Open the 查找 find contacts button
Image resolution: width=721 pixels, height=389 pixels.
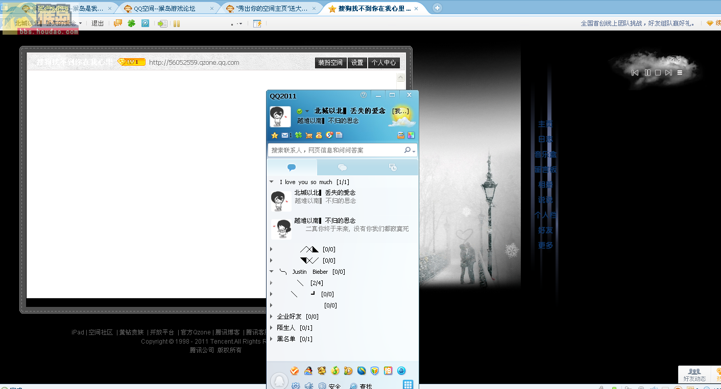click(361, 386)
